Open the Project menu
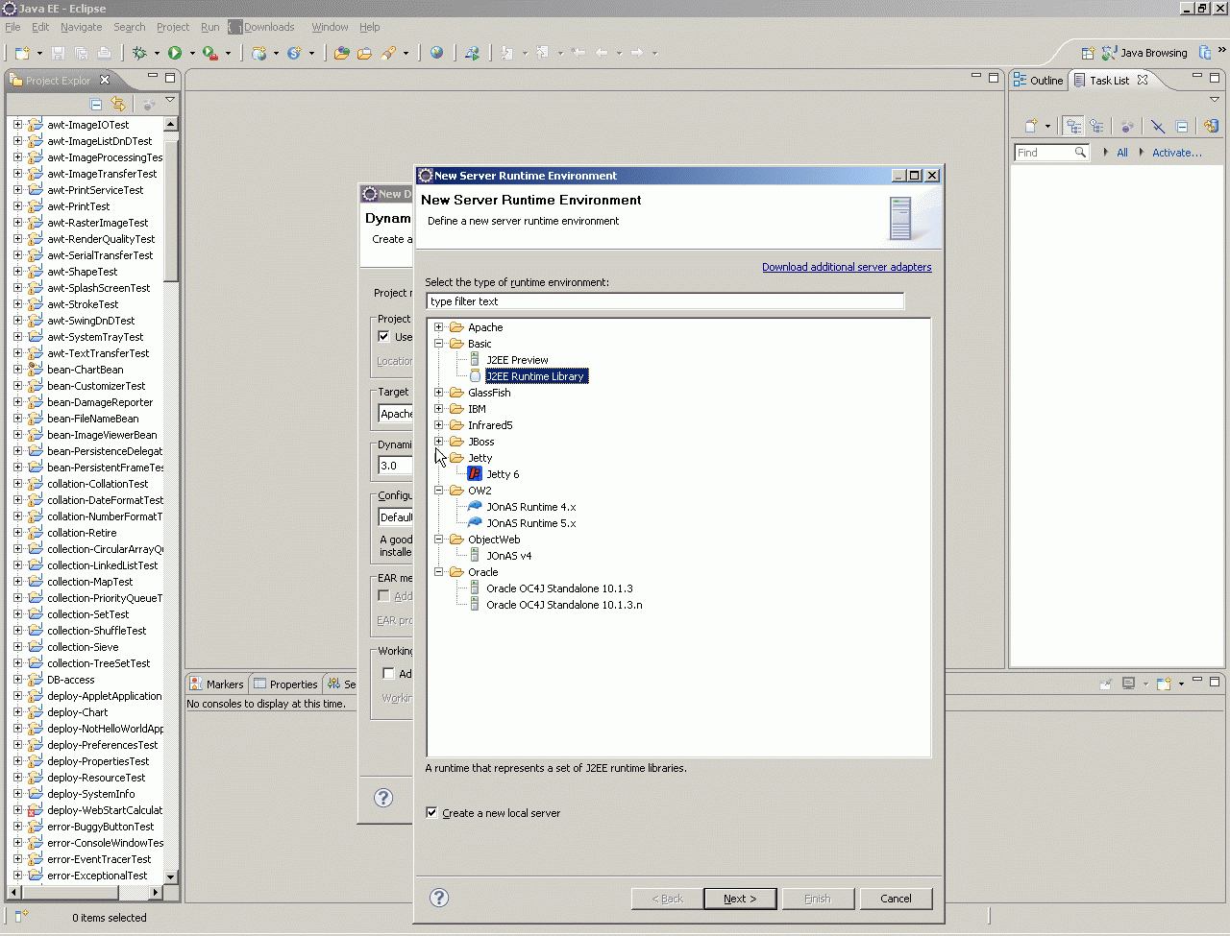 173,27
